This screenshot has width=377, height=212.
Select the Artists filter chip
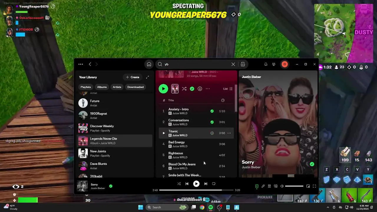pos(117,87)
